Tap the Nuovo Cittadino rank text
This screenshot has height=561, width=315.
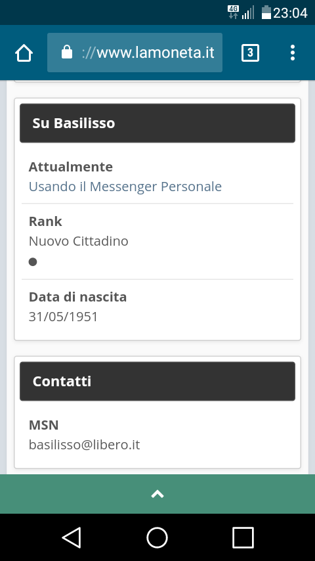pos(78,241)
